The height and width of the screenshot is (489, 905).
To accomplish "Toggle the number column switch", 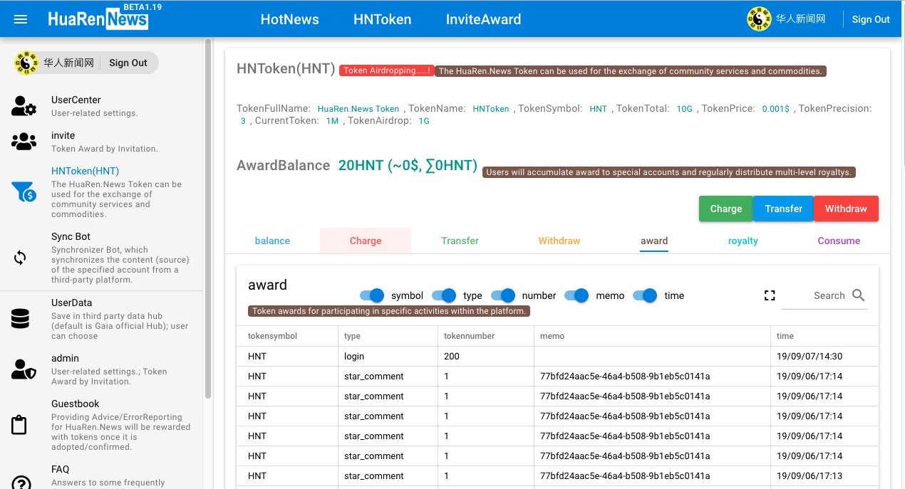I will pos(503,295).
